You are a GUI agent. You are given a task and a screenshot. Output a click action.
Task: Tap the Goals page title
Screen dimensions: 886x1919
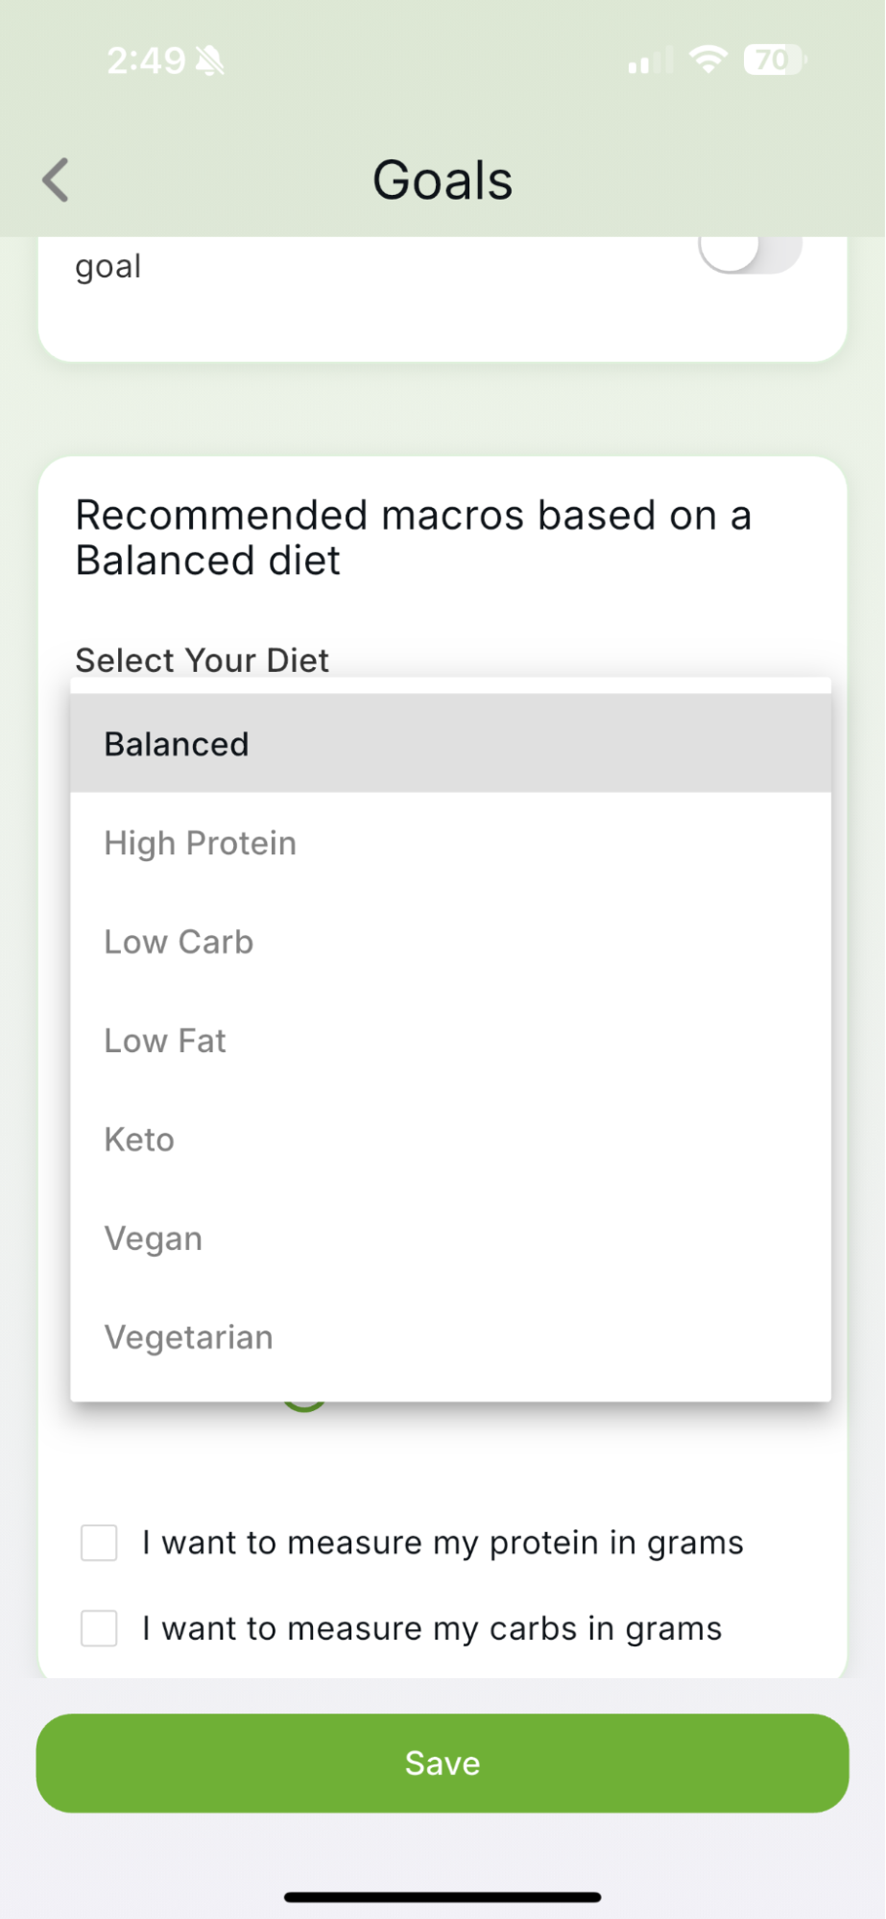(x=443, y=180)
